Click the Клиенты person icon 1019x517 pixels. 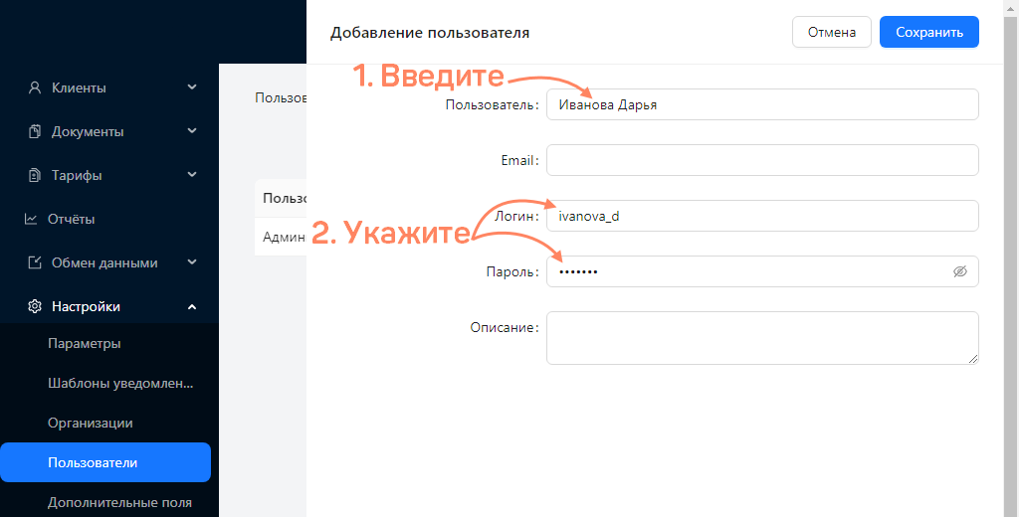(x=35, y=87)
